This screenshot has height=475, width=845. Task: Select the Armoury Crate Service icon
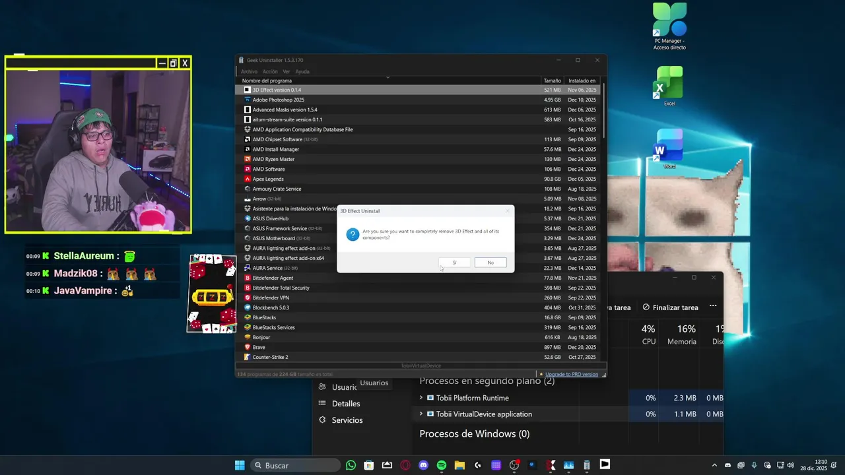pyautogui.click(x=248, y=189)
